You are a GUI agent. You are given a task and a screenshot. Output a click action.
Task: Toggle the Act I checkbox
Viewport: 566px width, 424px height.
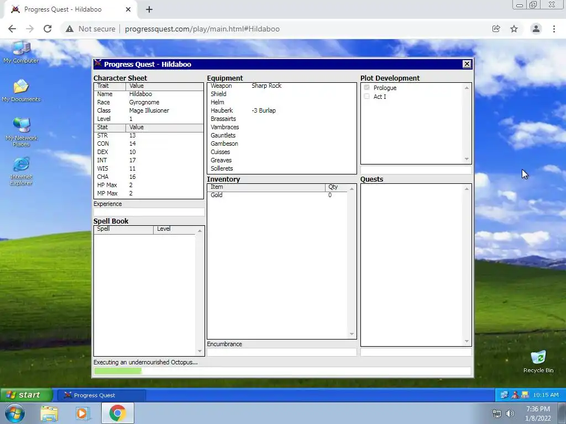(x=367, y=96)
